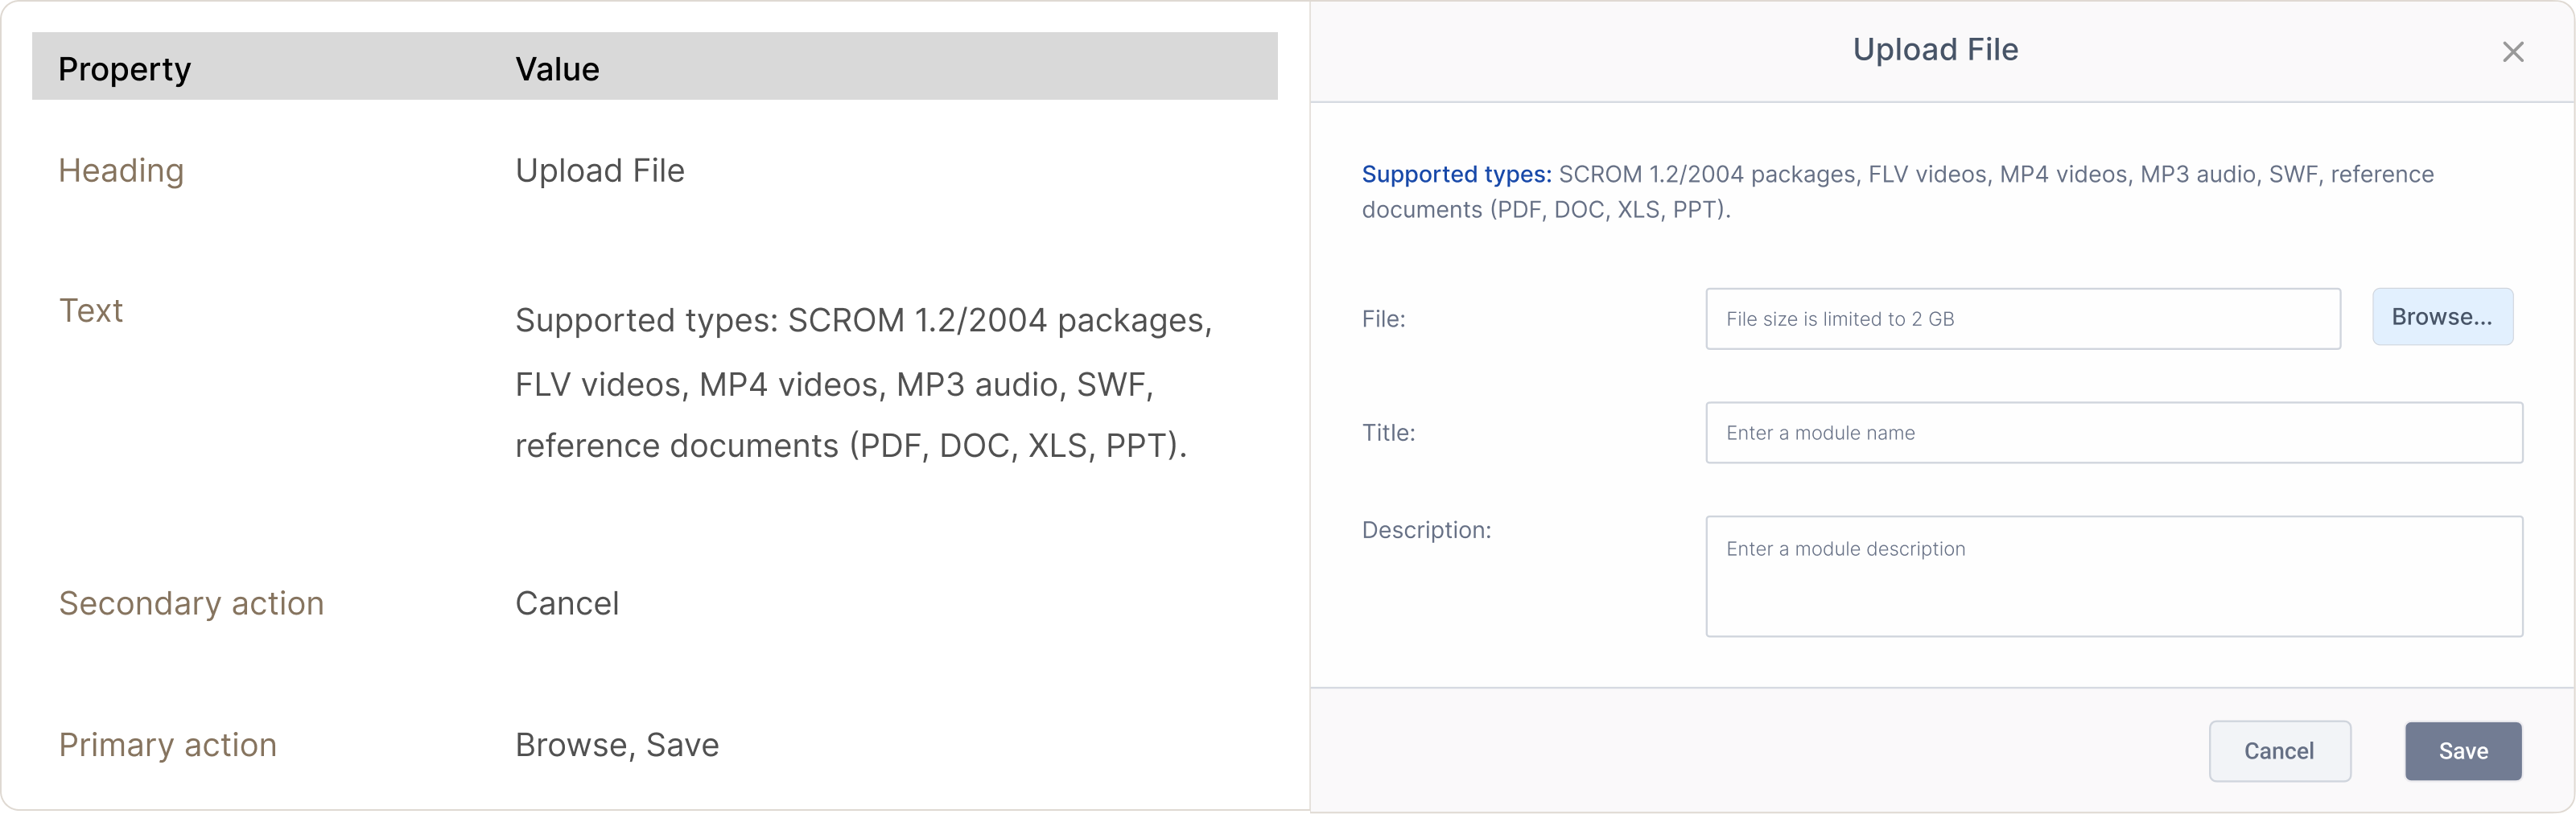Click the module name Title field
The image size is (2576, 814).
2114,433
